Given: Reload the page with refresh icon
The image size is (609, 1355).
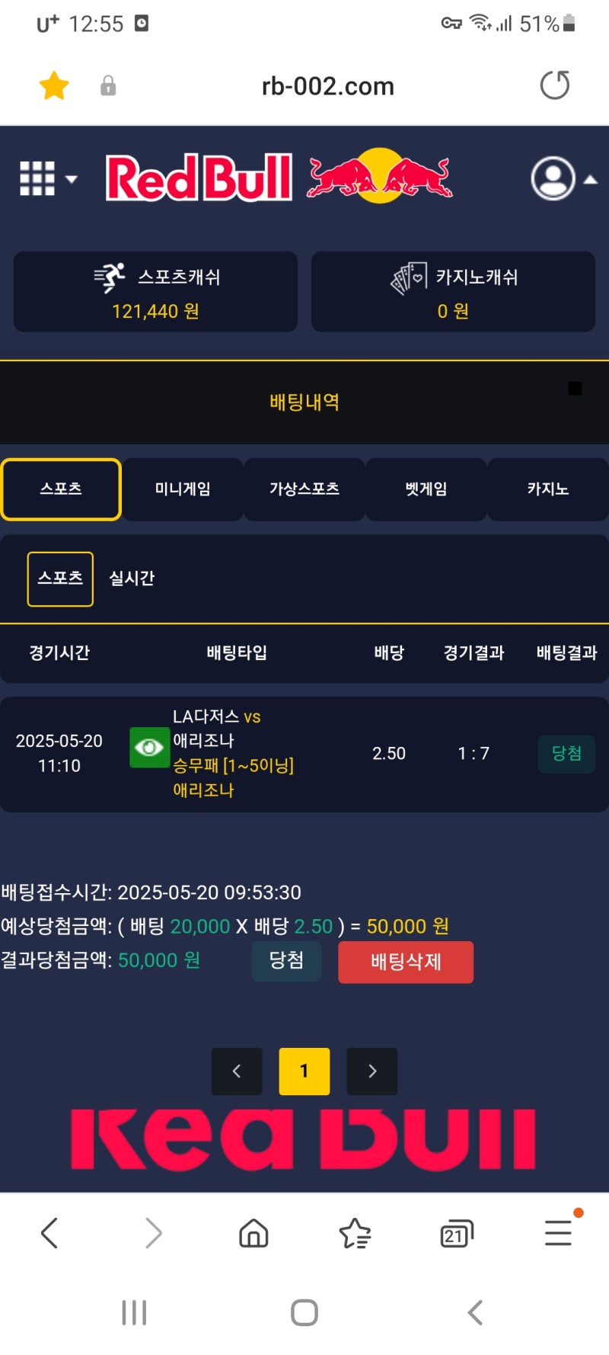Looking at the screenshot, I should pyautogui.click(x=554, y=85).
